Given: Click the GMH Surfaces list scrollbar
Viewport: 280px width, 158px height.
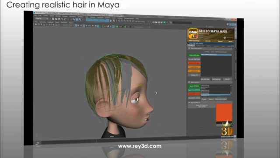Looking at the screenshot, I should tap(231, 90).
